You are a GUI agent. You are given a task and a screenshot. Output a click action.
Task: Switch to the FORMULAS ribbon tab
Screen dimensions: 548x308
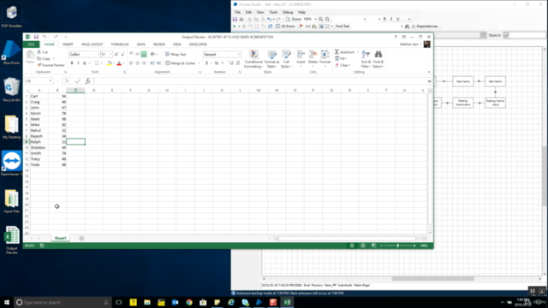coord(120,44)
